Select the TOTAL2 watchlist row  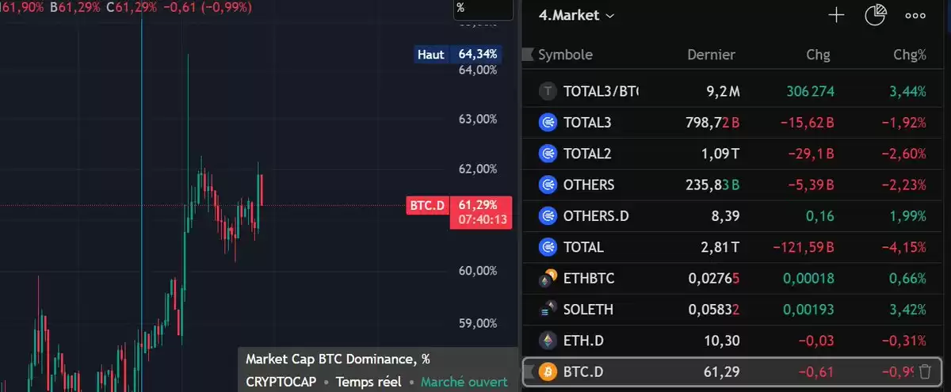pyautogui.click(x=735, y=154)
